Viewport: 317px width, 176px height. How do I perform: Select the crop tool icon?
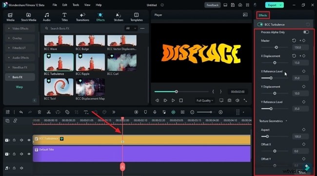tap(77, 112)
